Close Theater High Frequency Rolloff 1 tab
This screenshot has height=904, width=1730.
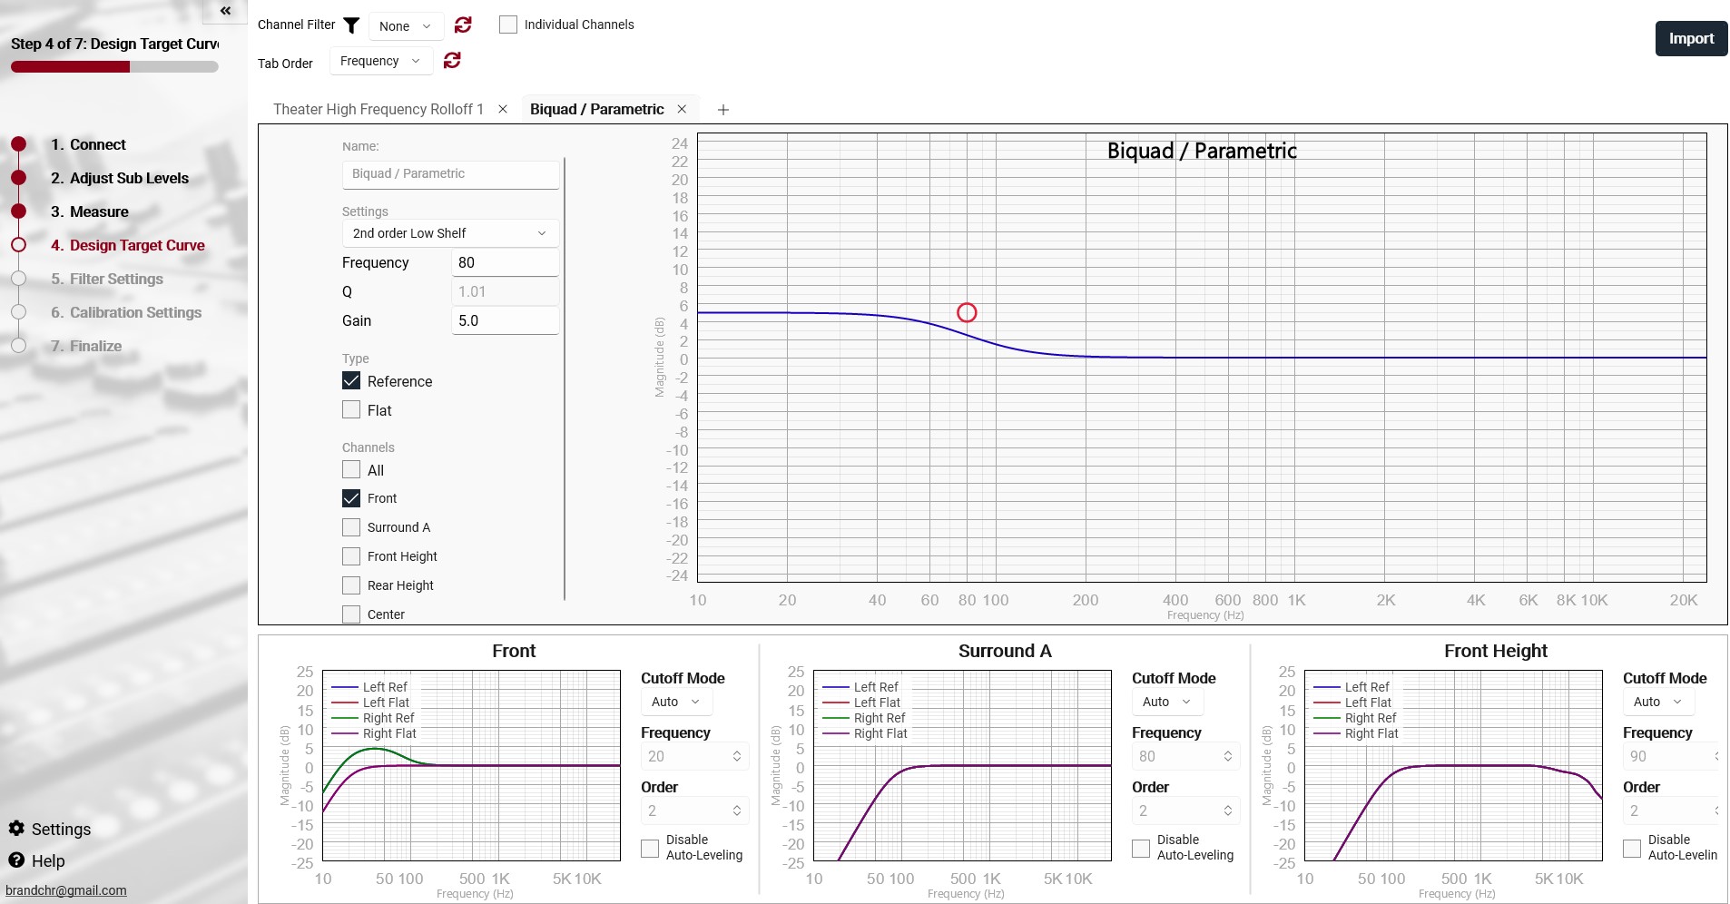tap(503, 109)
